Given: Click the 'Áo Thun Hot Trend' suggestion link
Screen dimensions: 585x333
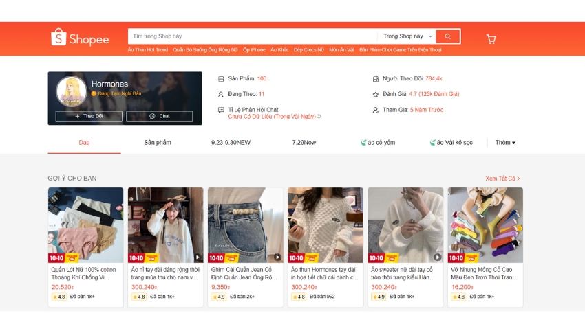Looking at the screenshot, I should click(148, 50).
